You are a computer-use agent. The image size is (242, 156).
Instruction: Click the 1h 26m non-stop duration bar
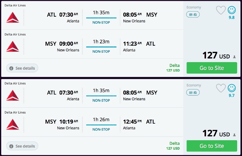101,124
